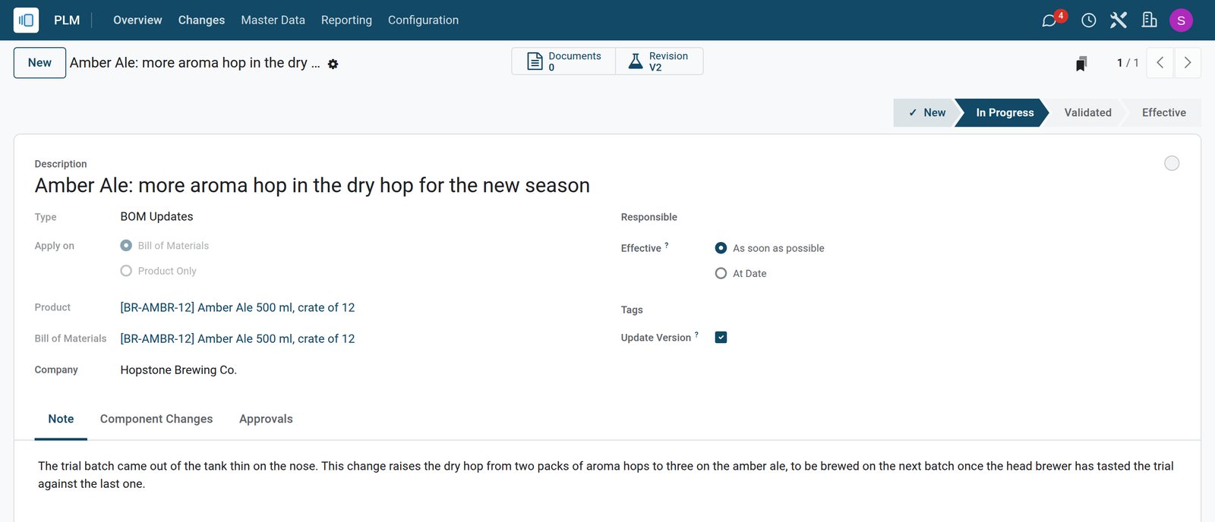Open the Changes menu
Image resolution: width=1215 pixels, height=522 pixels.
click(x=201, y=20)
